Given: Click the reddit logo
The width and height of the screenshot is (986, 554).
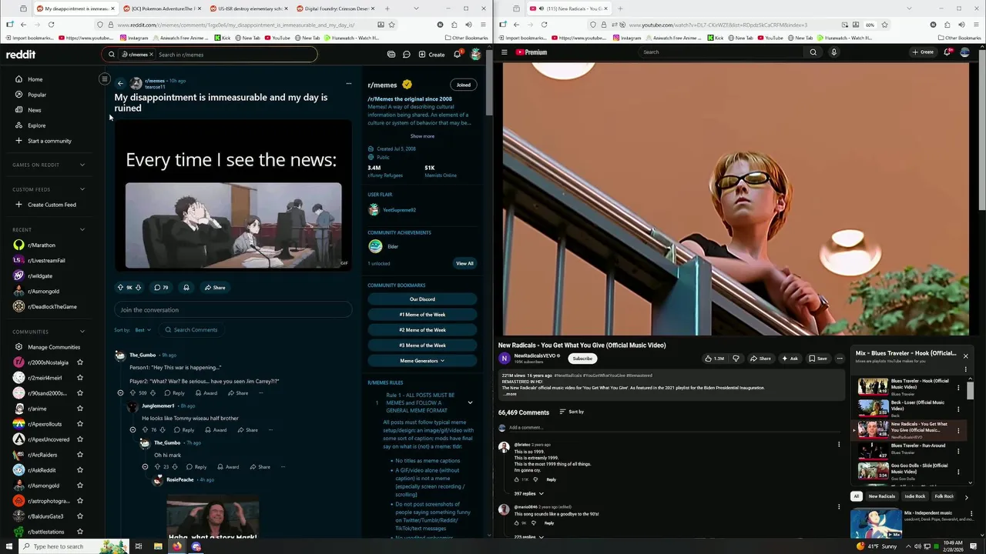Looking at the screenshot, I should coord(21,55).
